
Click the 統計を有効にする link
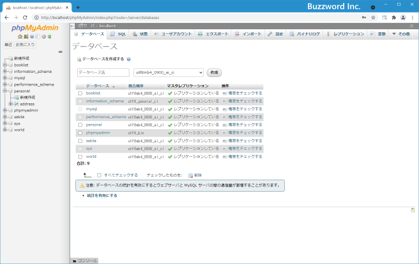pyautogui.click(x=102, y=195)
